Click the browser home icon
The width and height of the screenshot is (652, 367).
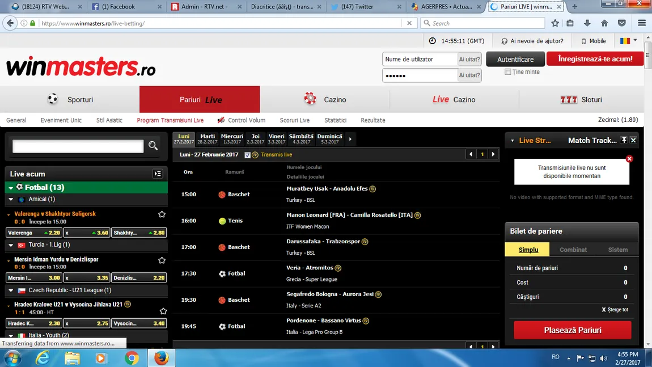tap(604, 23)
